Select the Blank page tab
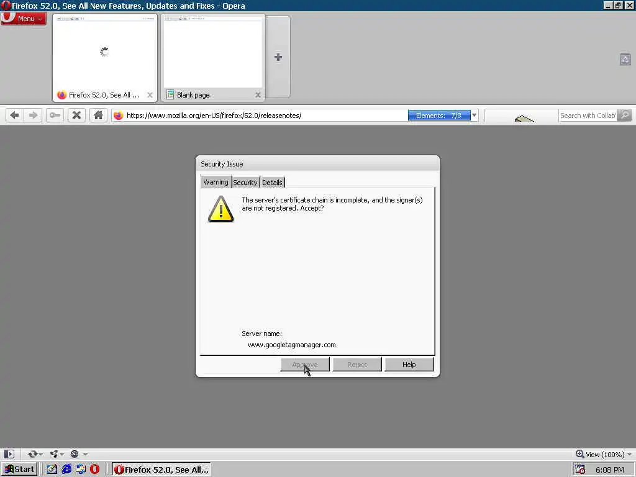Viewport: 636px width, 477px height. pyautogui.click(x=212, y=58)
